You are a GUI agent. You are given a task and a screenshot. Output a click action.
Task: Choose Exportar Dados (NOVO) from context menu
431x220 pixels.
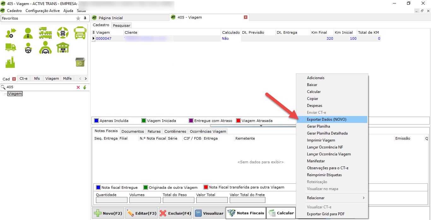click(x=327, y=119)
